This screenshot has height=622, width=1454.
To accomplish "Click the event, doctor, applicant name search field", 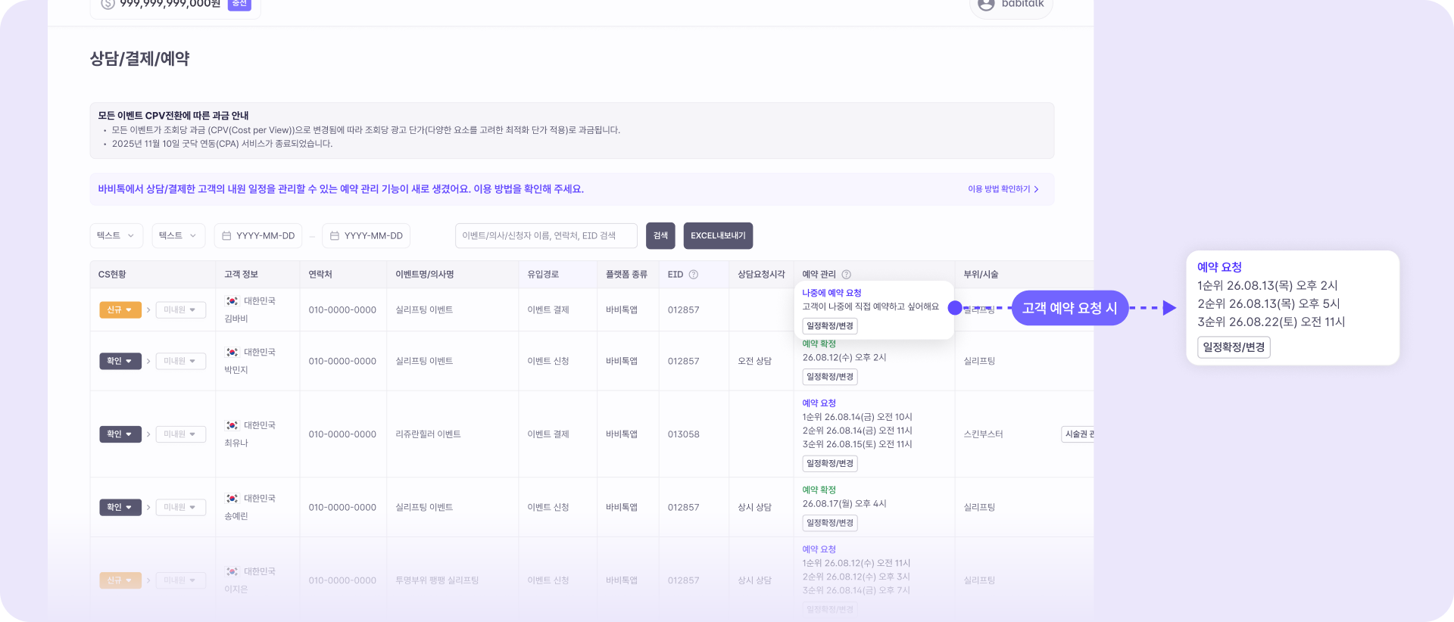I will pyautogui.click(x=546, y=236).
